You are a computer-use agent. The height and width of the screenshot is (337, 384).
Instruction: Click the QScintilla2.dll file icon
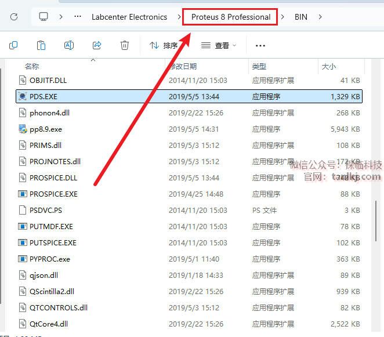coord(23,291)
